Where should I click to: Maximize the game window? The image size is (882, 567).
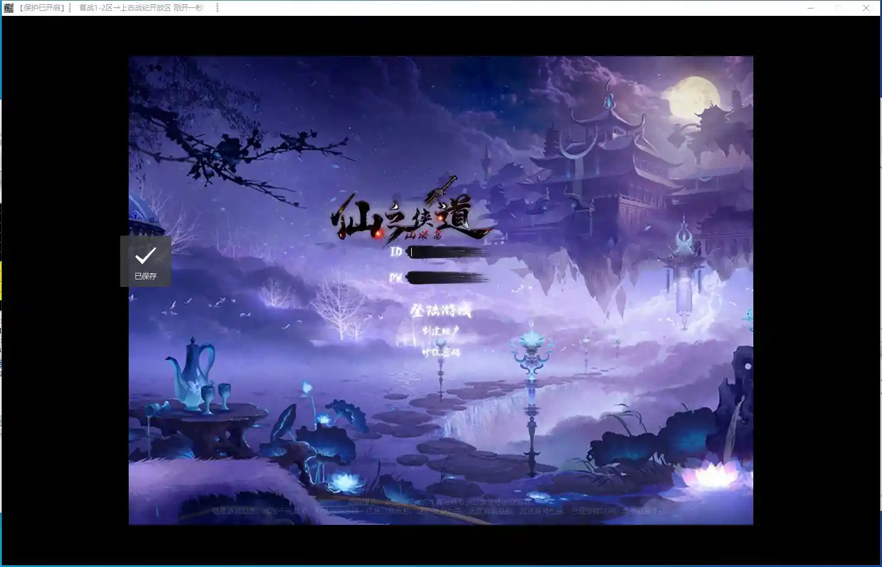coord(838,8)
